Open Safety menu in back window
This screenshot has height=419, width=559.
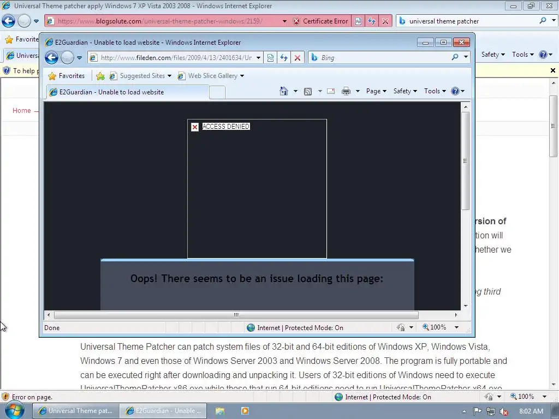pos(493,55)
